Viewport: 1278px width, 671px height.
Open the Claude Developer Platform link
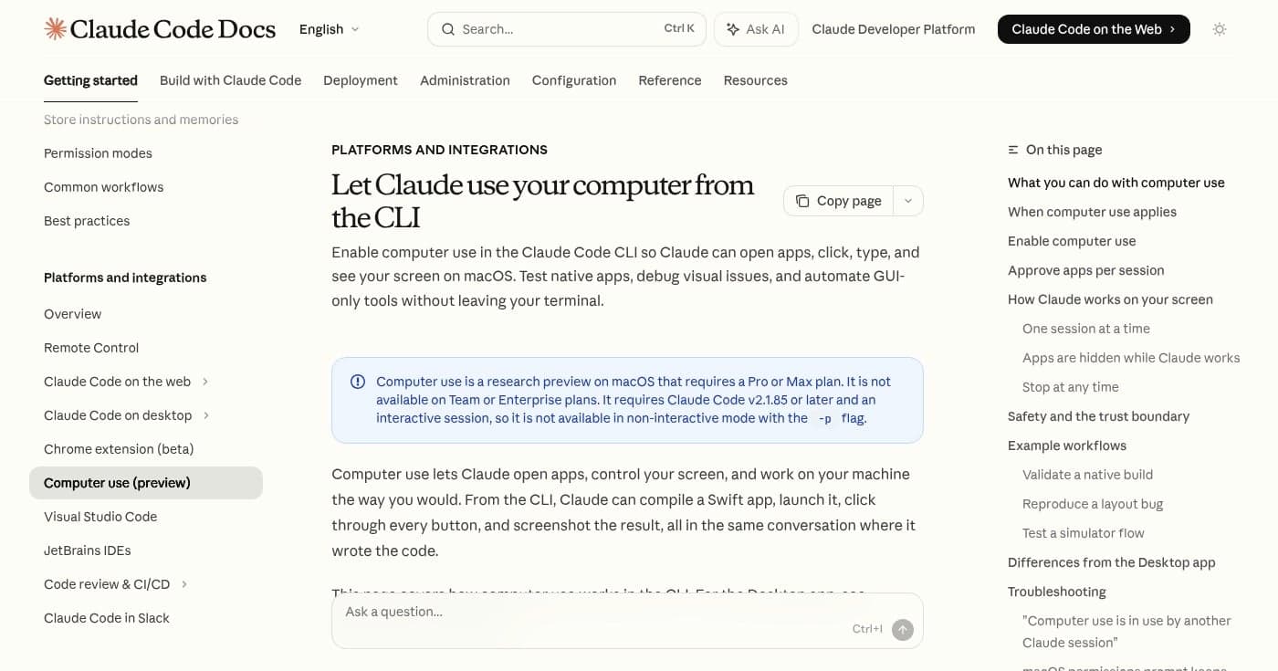pyautogui.click(x=893, y=28)
